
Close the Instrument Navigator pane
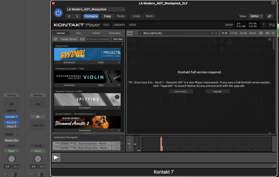[x=121, y=137]
